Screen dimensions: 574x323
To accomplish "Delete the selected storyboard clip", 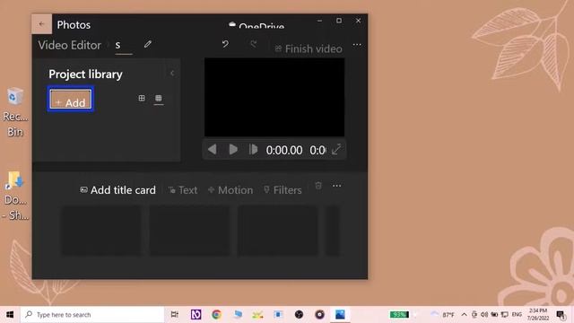I will point(318,186).
